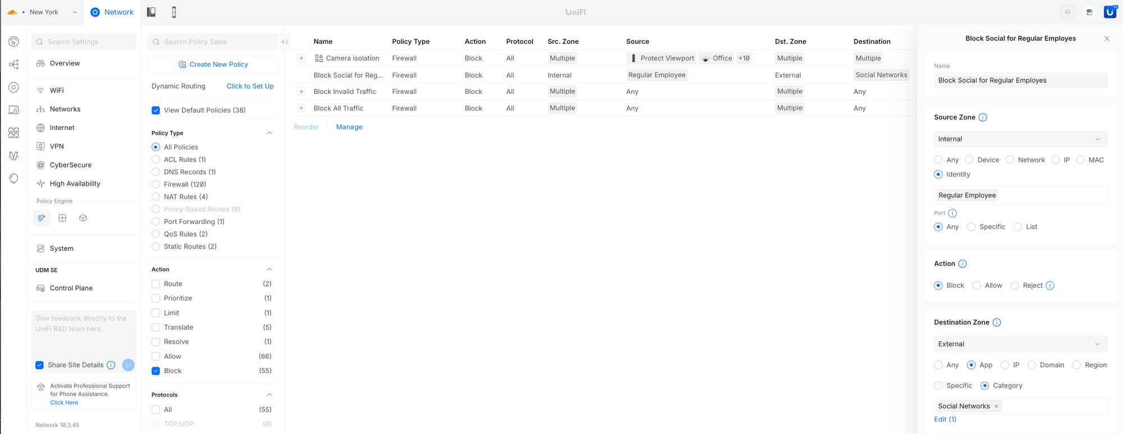Open the CyberSecure settings menu item
This screenshot has height=434, width=1123.
tap(70, 165)
